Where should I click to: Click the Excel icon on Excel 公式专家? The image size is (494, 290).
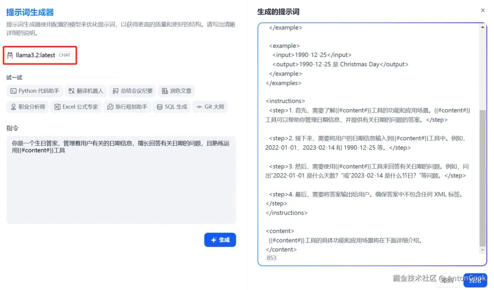(57, 107)
